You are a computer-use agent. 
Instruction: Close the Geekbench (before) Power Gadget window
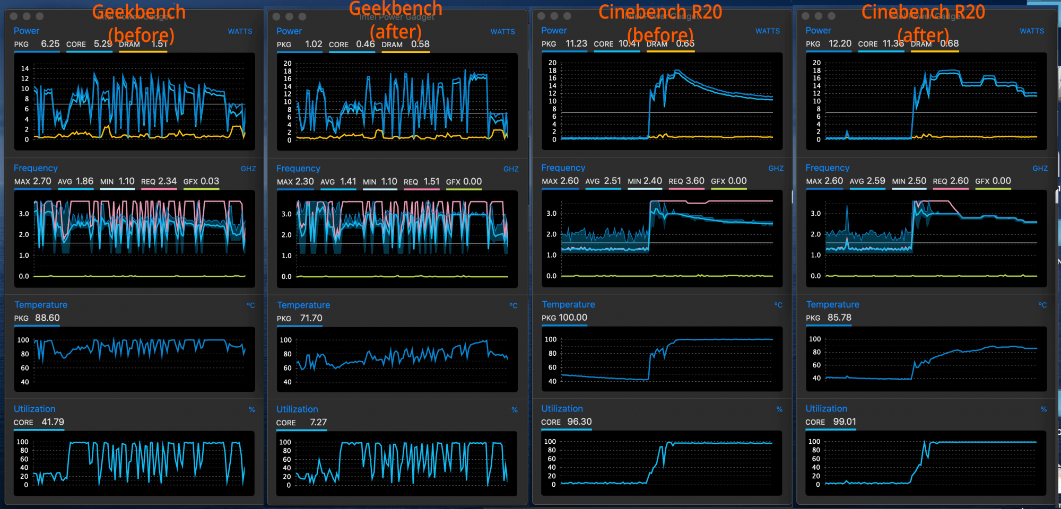[14, 16]
